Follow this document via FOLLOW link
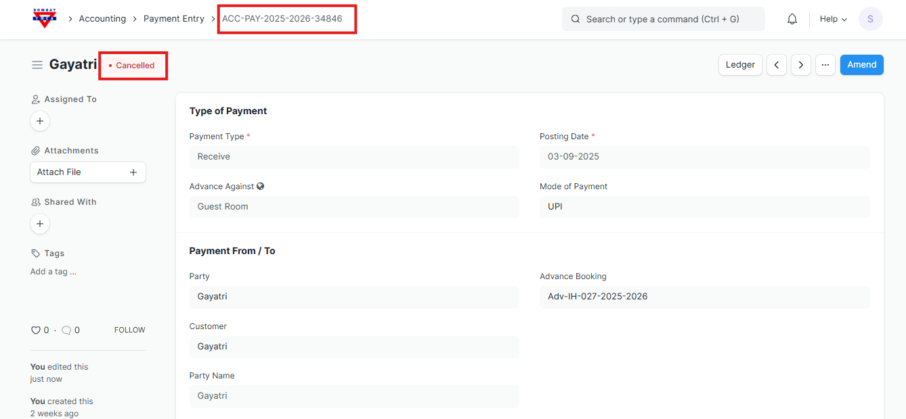Image resolution: width=906 pixels, height=419 pixels. click(x=129, y=330)
